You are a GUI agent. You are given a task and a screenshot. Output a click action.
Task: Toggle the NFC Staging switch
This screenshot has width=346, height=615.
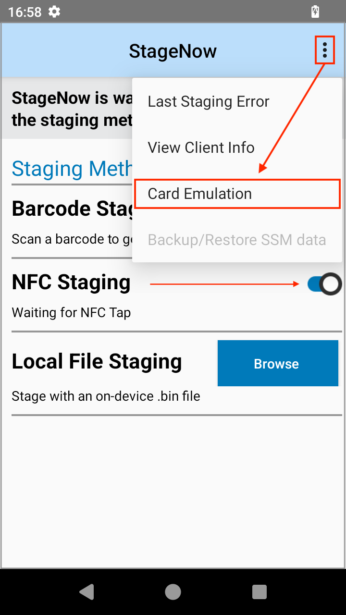(324, 284)
